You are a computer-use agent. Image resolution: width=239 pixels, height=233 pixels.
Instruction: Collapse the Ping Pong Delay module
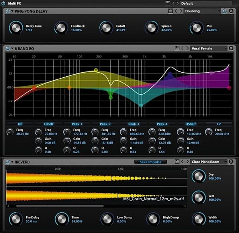12,11
